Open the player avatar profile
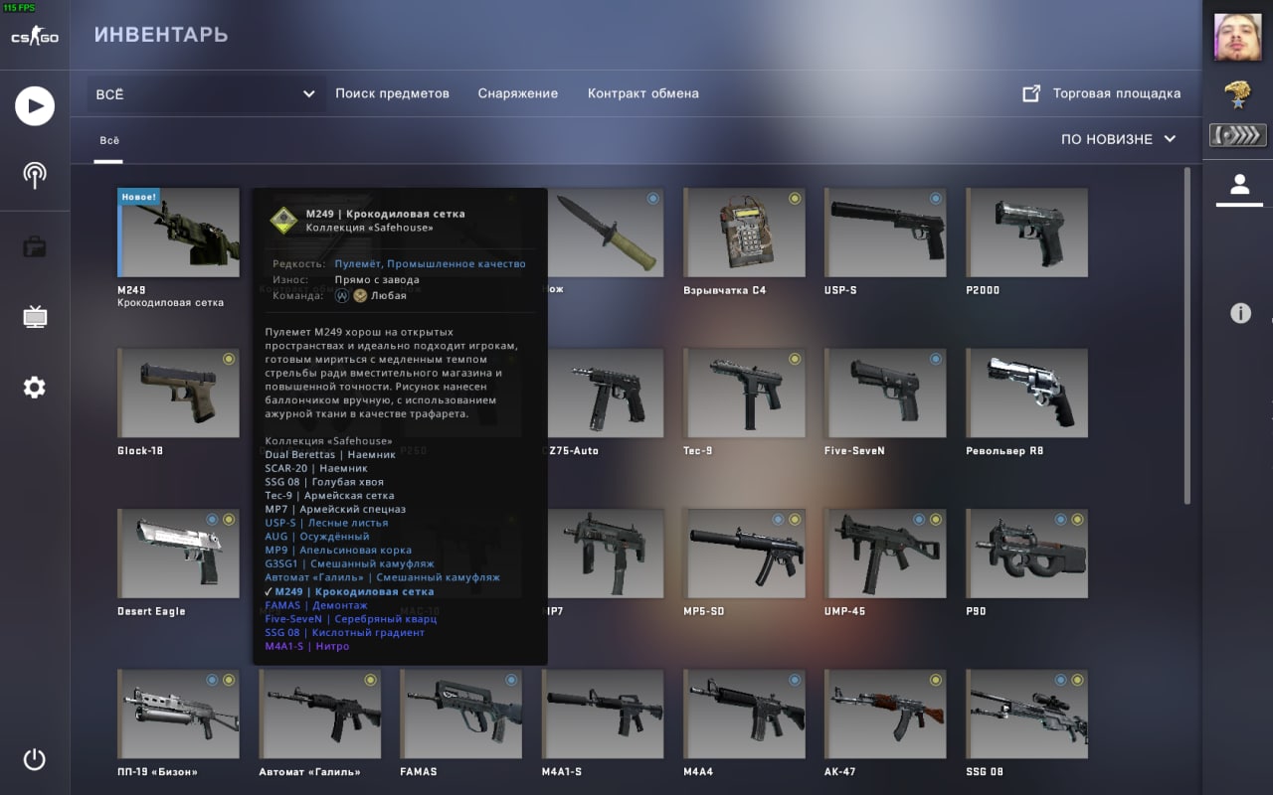 click(1237, 37)
